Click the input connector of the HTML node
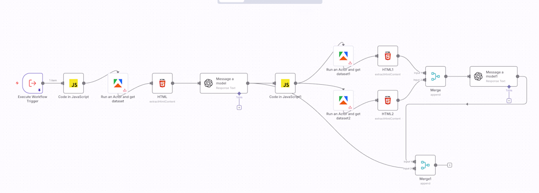Viewport: 539px width, 193px height. tap(152, 83)
